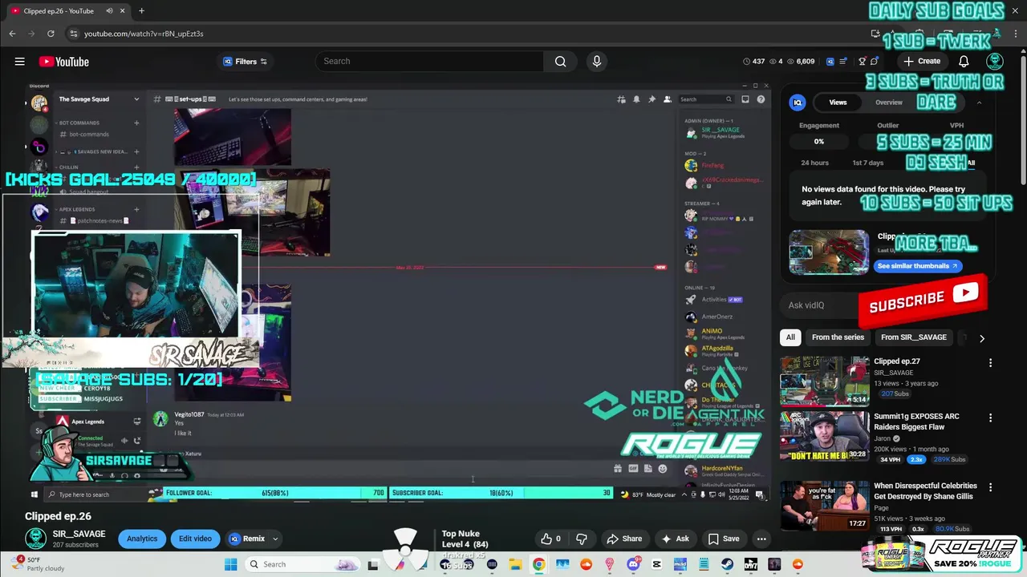Open Steam from the taskbar
The image size is (1027, 577).
727,564
